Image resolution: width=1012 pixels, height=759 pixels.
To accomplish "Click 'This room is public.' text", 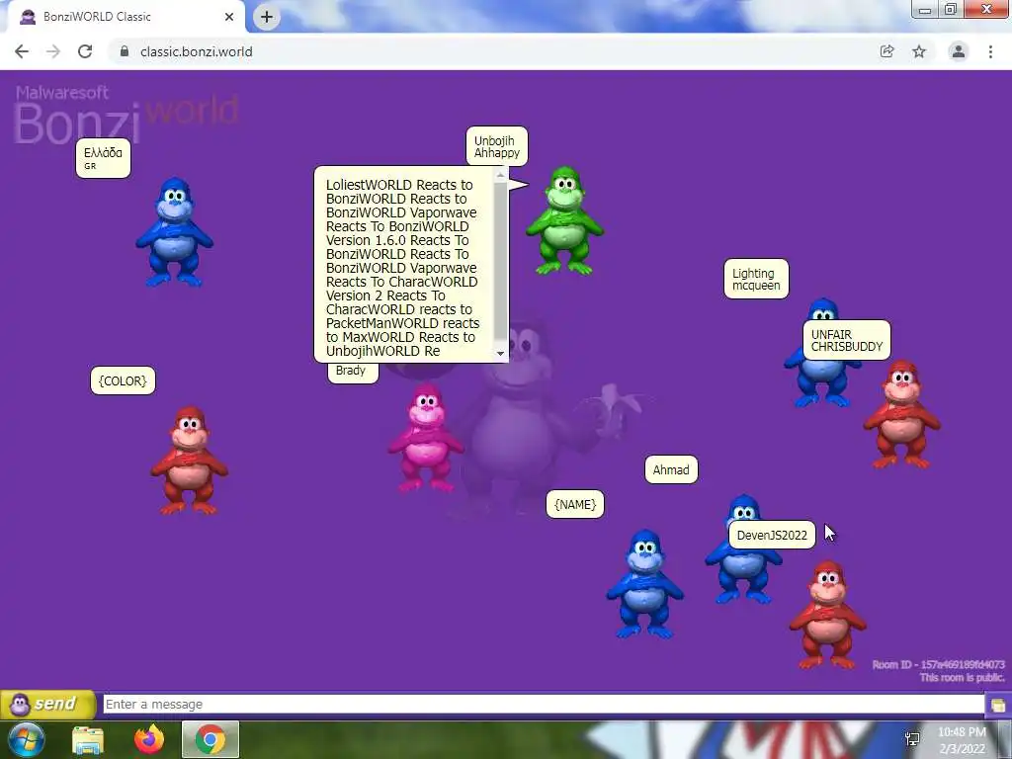I will (x=963, y=677).
